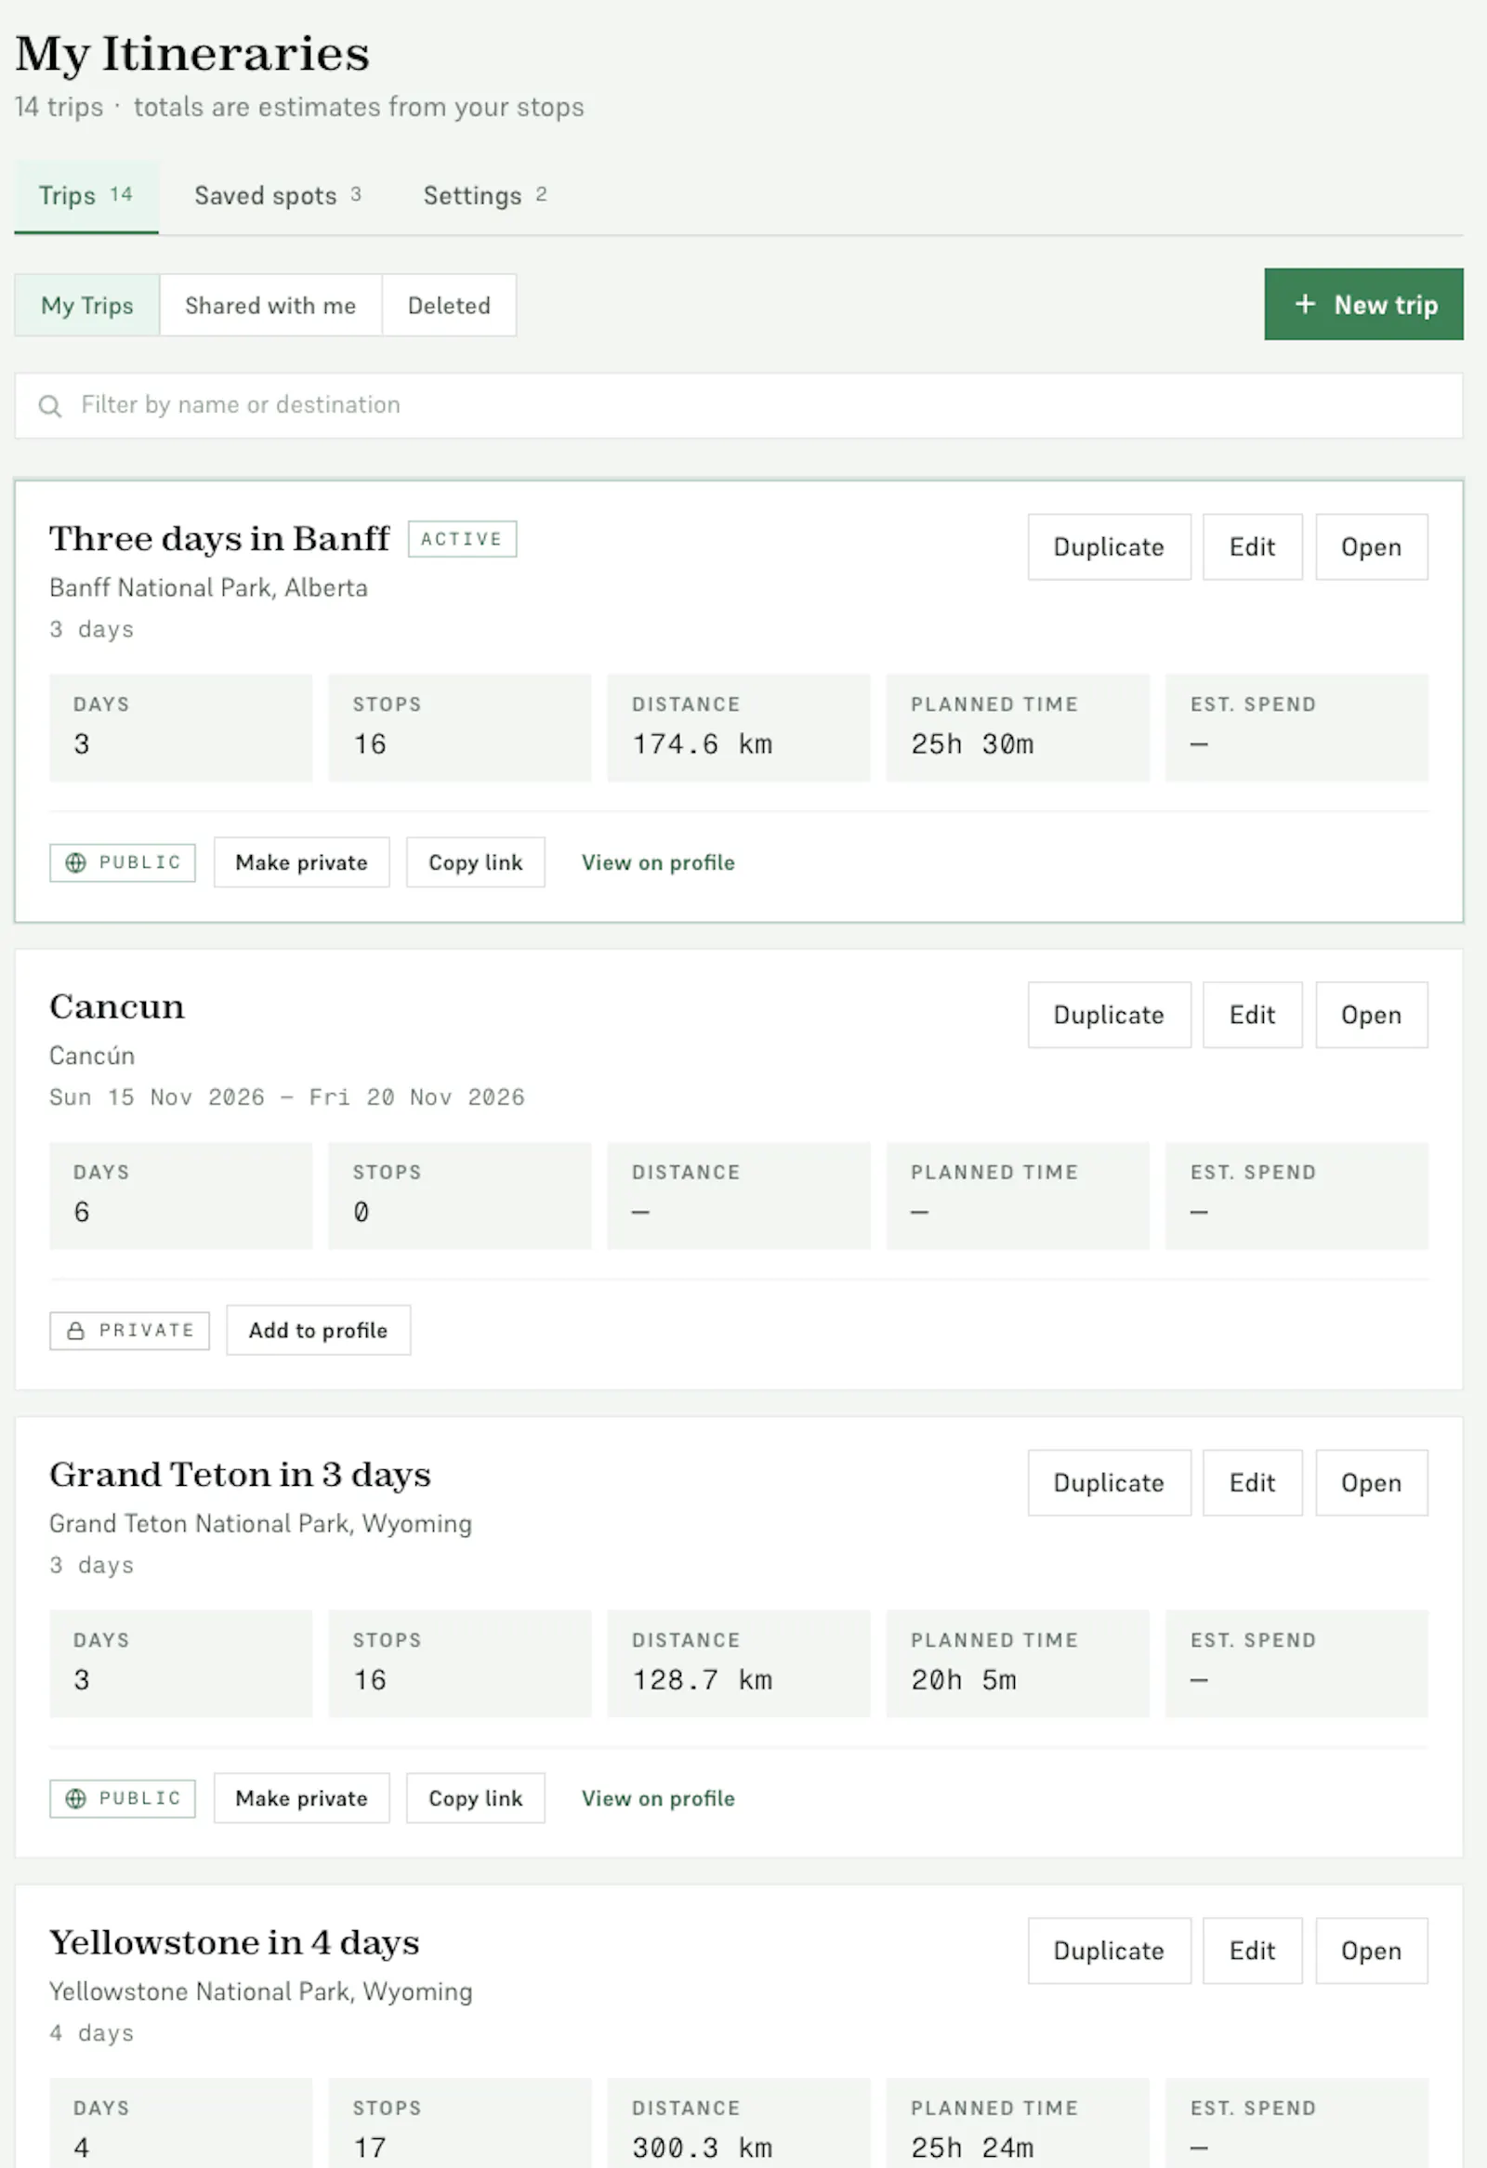Duplicate the Cancun trip
Screen dimensions: 1487x2168
coord(1109,1015)
